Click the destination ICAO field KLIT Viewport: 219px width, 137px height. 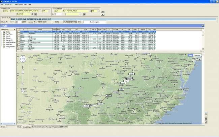point(58,11)
